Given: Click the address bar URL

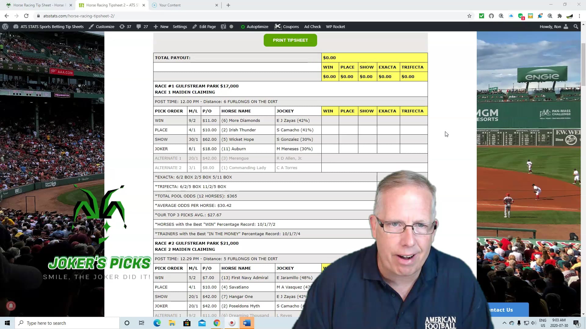Looking at the screenshot, I should pos(79,16).
